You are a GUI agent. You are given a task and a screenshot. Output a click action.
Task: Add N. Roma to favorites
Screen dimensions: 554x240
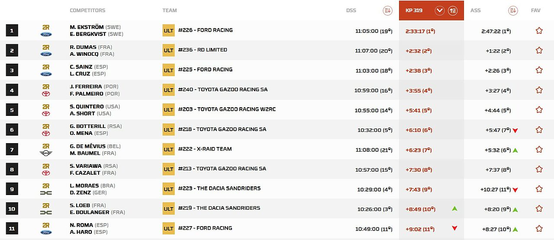click(539, 229)
